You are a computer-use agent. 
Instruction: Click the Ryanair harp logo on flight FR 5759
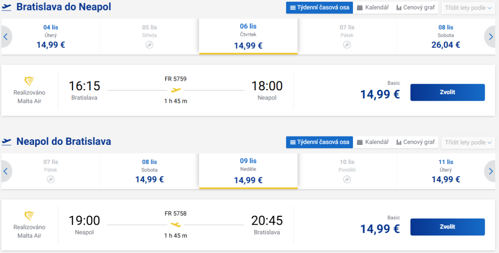[x=29, y=81]
